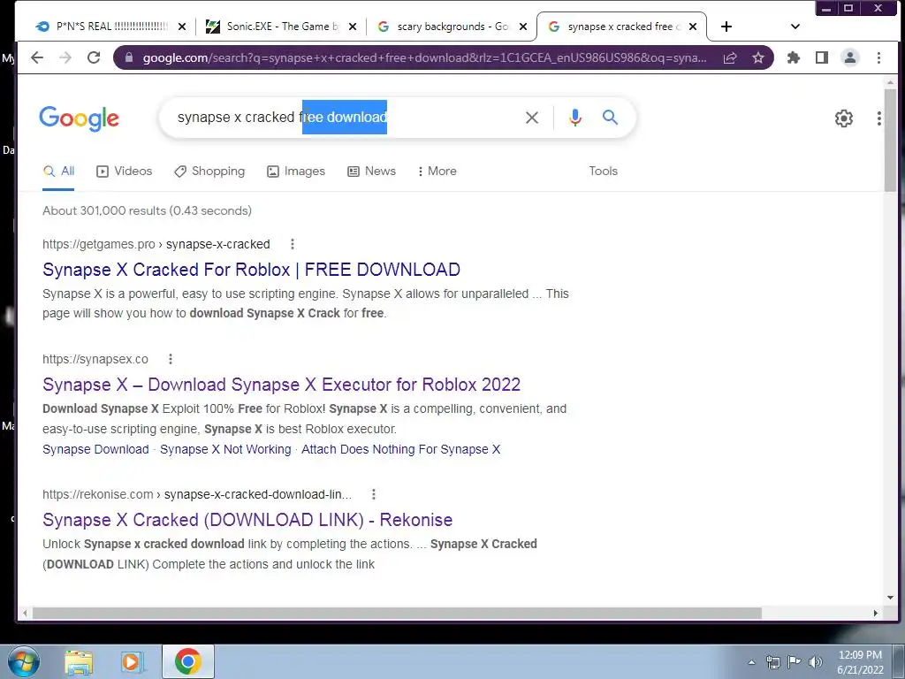Image resolution: width=905 pixels, height=679 pixels.
Task: Click the browser forward arrow
Action: (65, 57)
